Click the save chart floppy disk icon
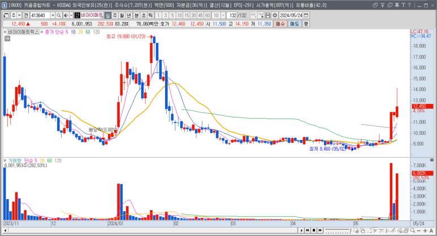Image resolution: width=437 pixels, height=236 pixels. tap(267, 15)
